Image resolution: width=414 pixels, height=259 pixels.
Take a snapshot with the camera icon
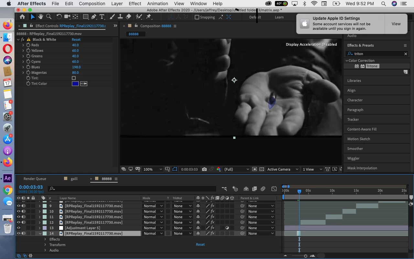(x=204, y=169)
